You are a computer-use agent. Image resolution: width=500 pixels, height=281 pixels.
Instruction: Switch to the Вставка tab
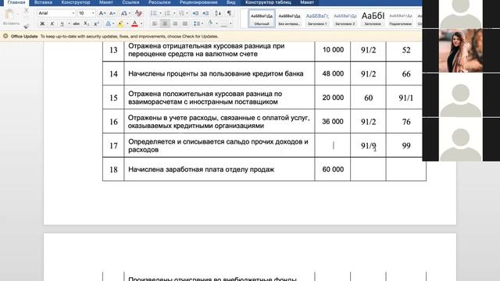coord(43,2)
